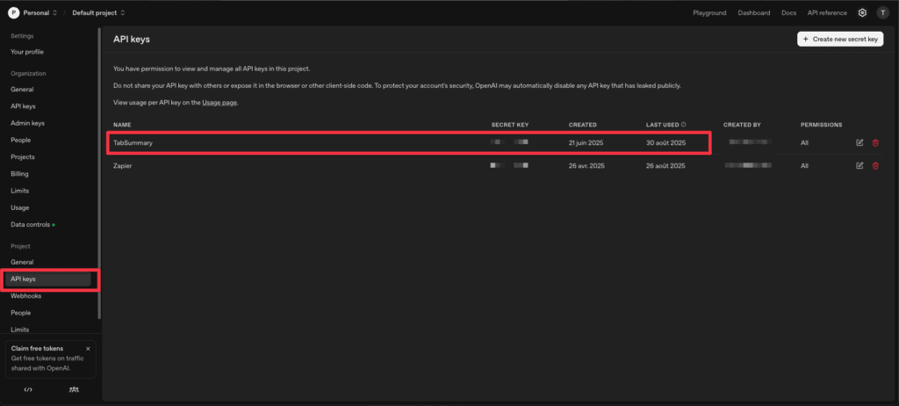The image size is (899, 406).
Task: Click the Zapier key name
Action: pyautogui.click(x=123, y=165)
